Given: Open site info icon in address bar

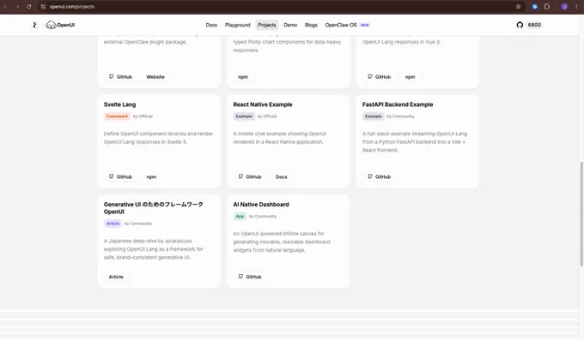Looking at the screenshot, I should [x=43, y=6].
